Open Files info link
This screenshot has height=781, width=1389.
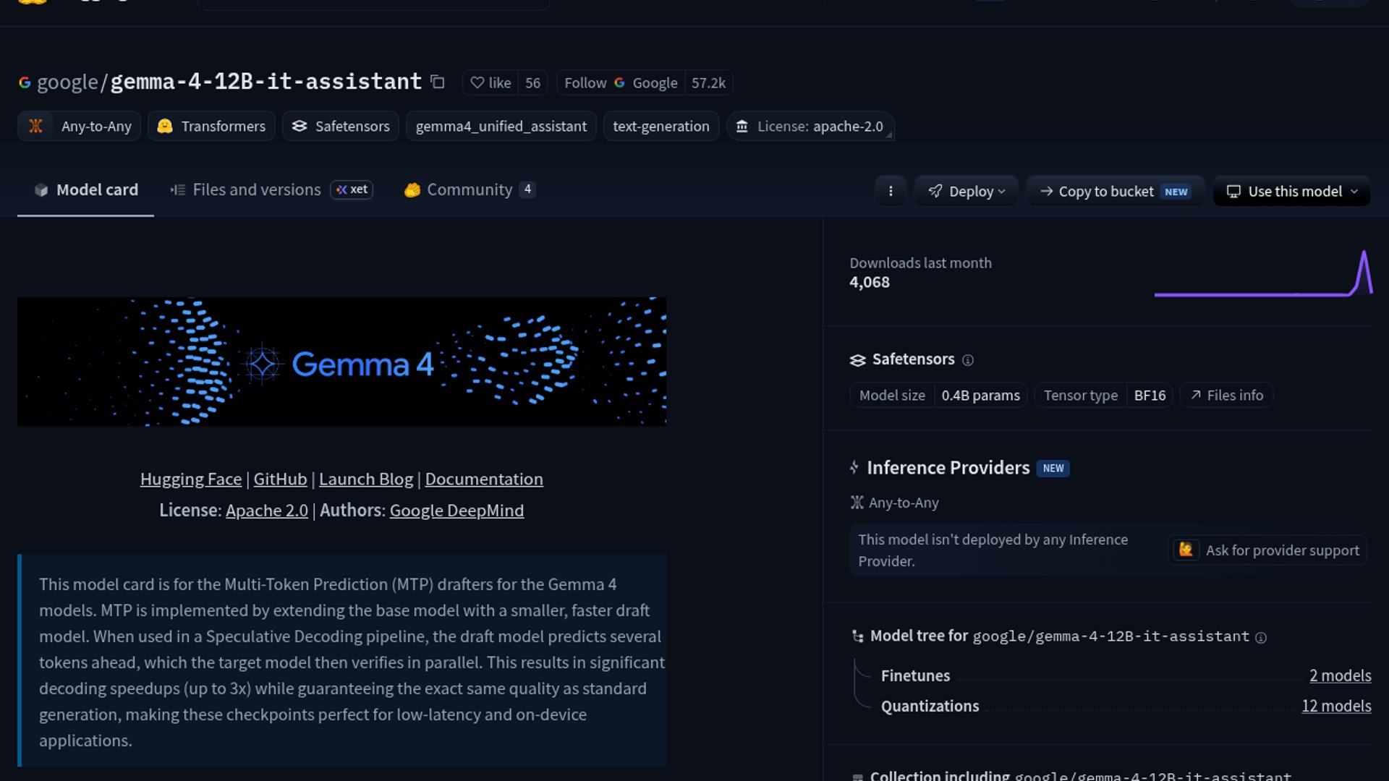[1227, 395]
